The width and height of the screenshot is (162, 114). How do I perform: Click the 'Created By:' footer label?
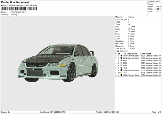tap(6, 112)
